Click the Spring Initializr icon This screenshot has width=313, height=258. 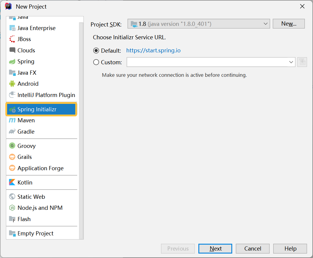(12, 109)
